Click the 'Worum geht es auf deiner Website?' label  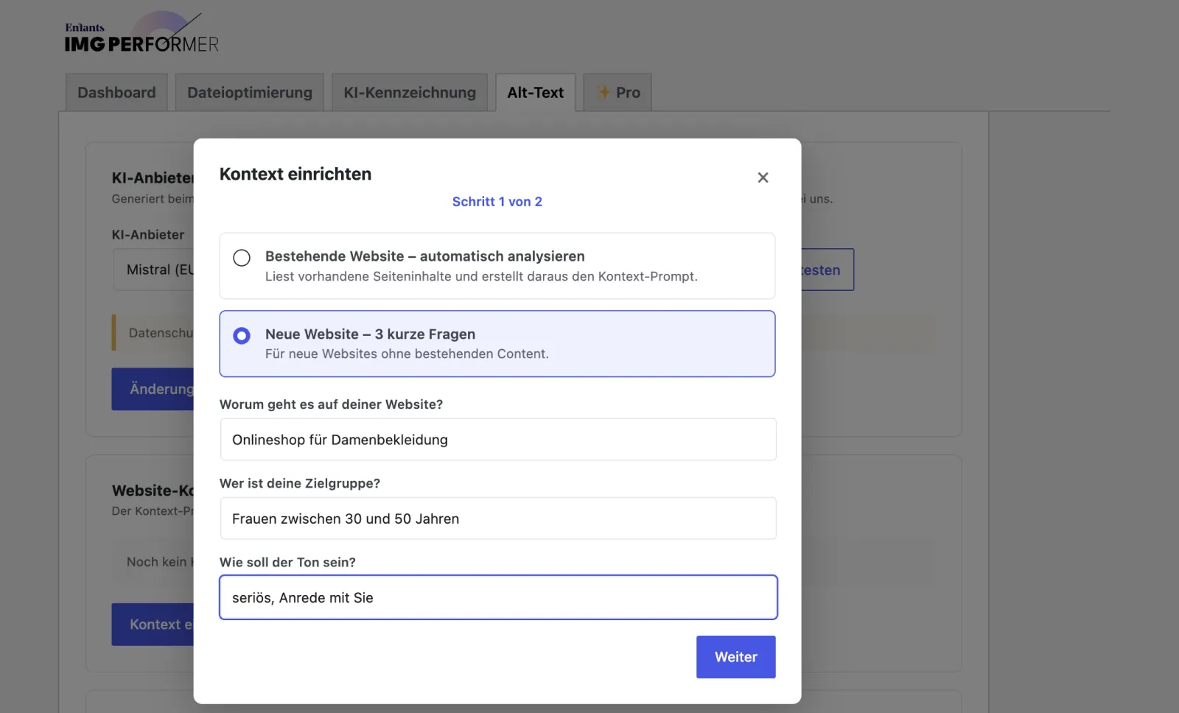[332, 404]
